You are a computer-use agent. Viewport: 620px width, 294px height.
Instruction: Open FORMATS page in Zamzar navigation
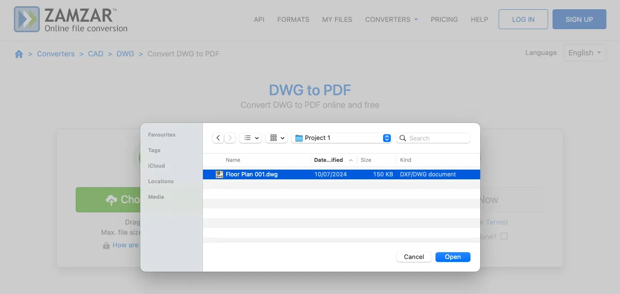click(x=293, y=19)
